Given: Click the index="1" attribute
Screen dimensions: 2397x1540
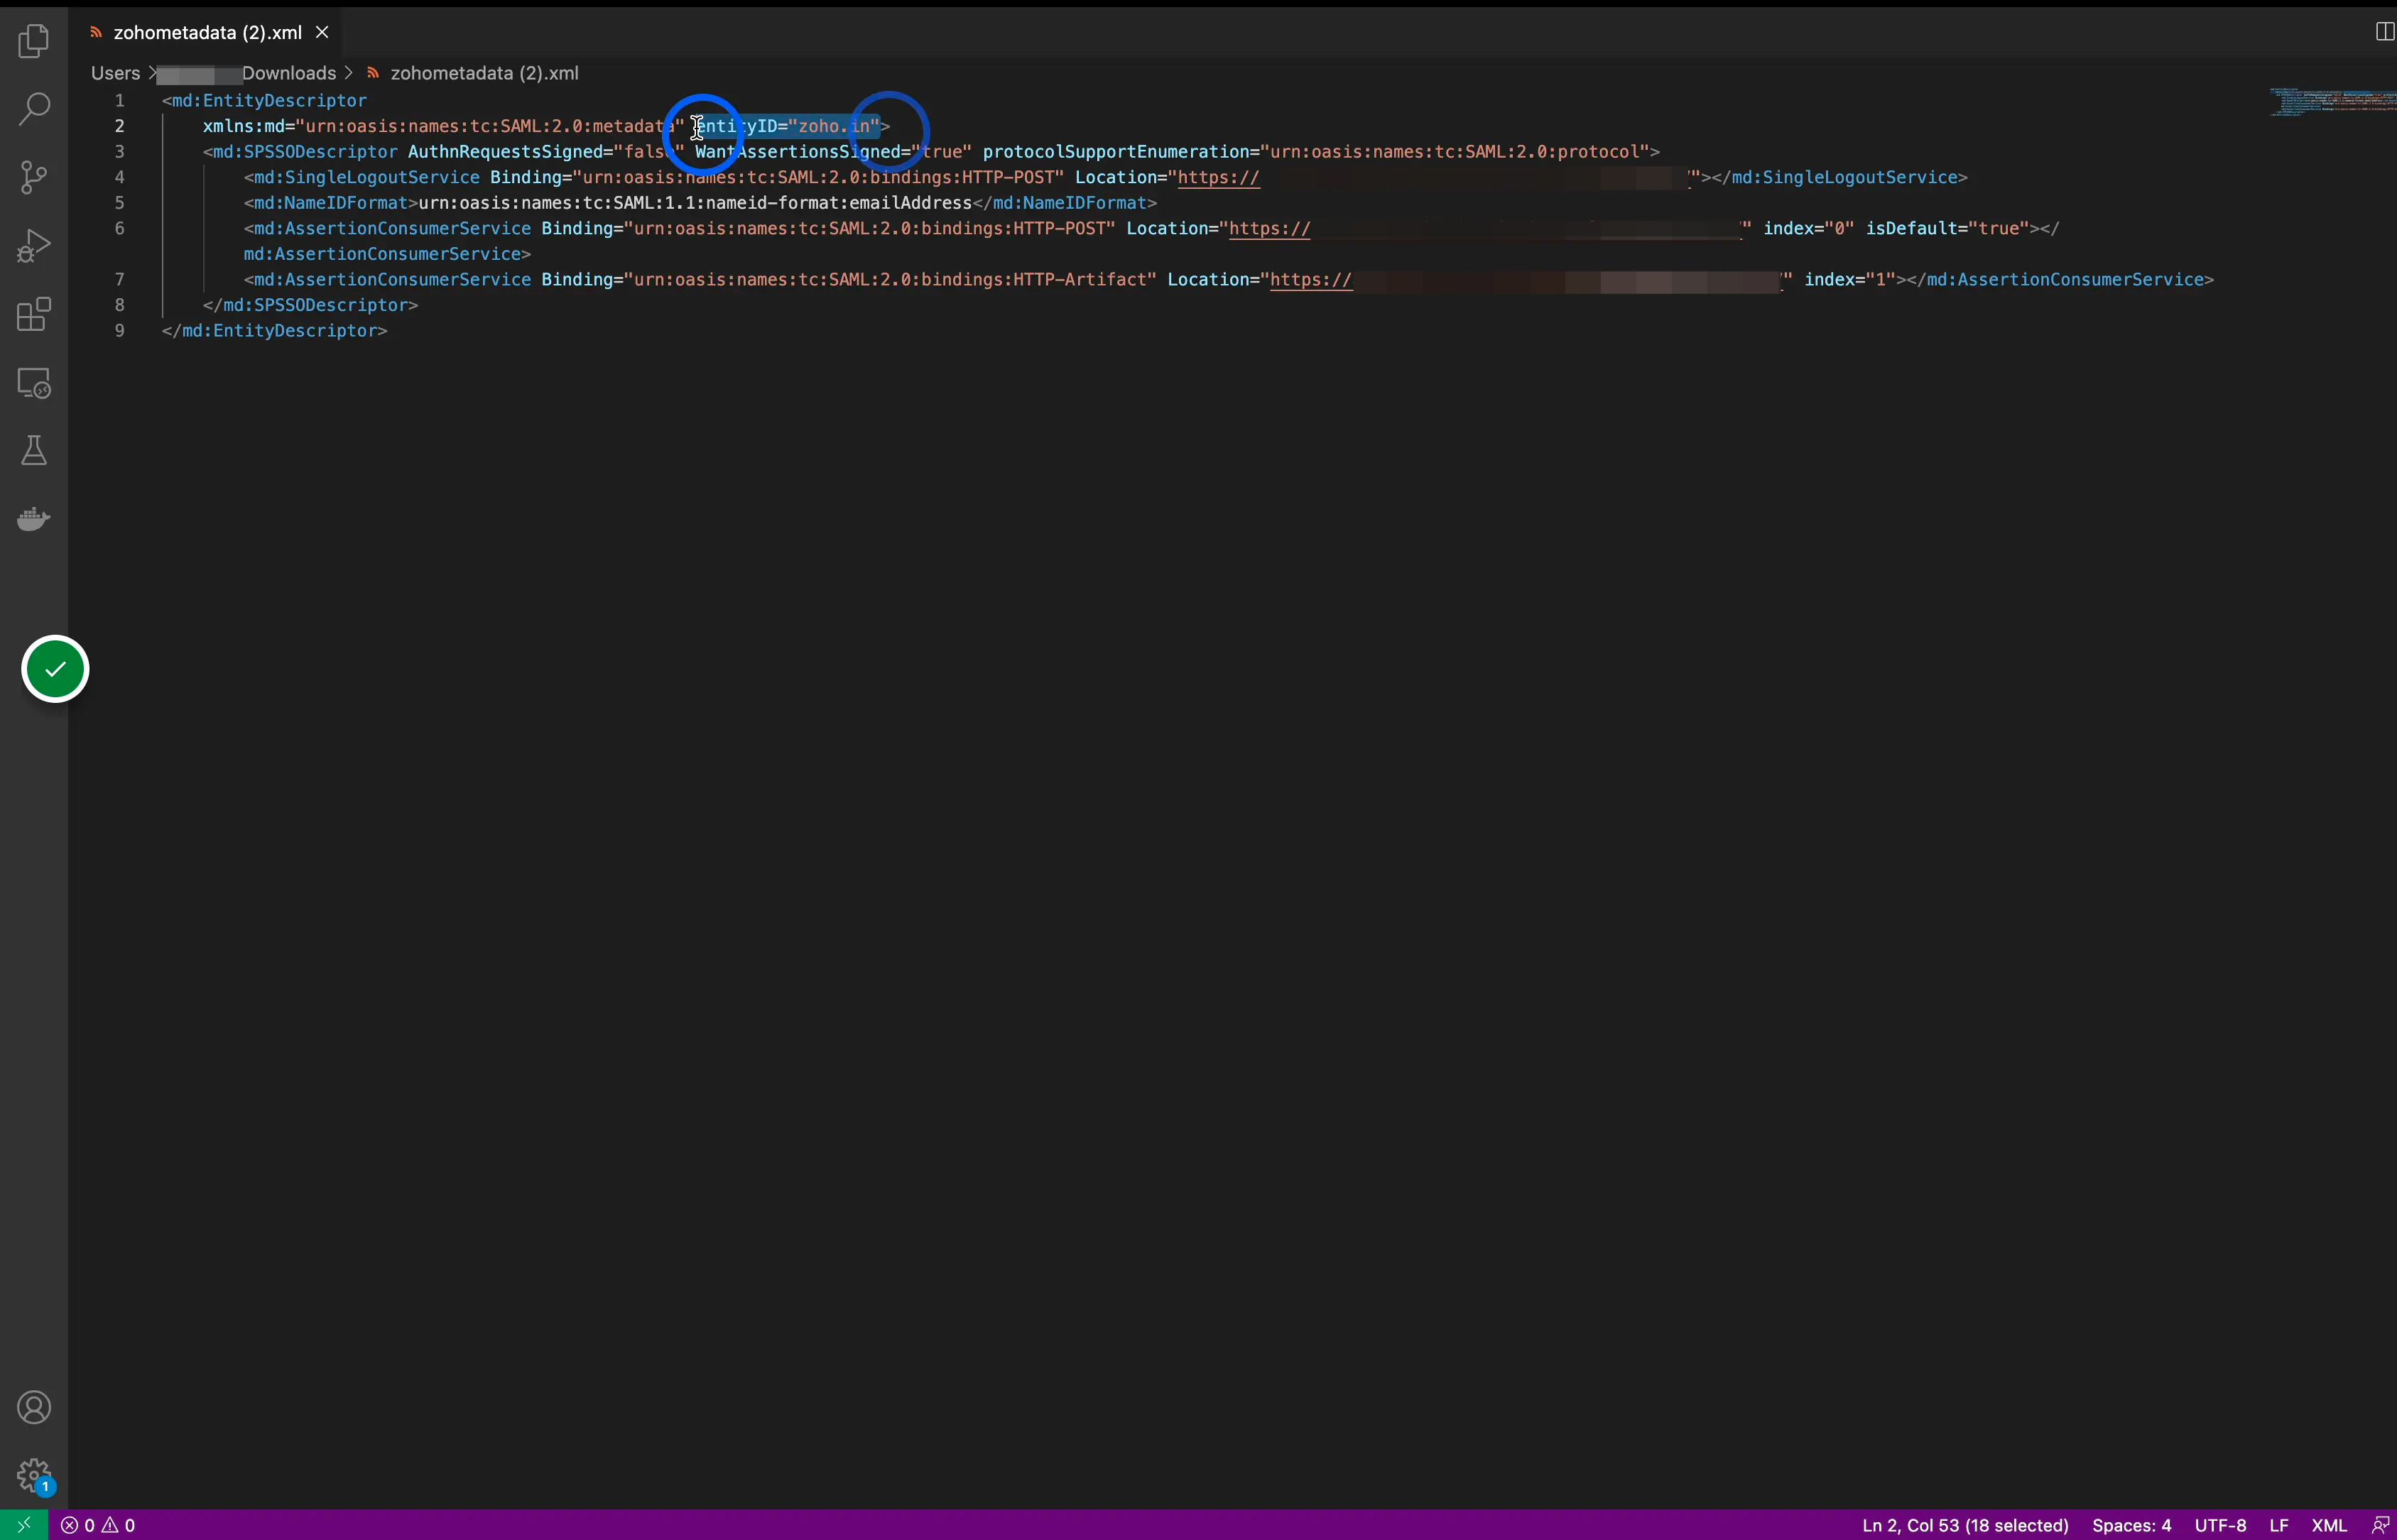Looking at the screenshot, I should 1850,279.
